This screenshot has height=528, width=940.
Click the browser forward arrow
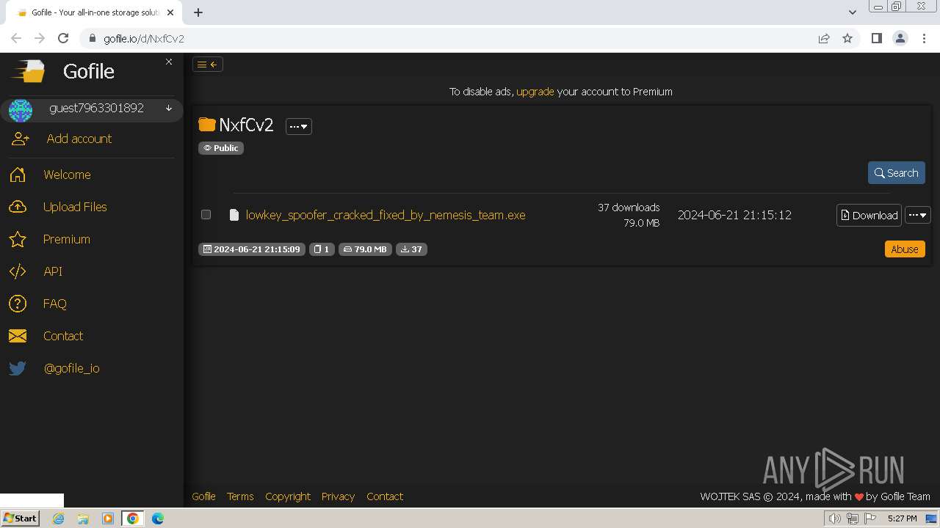[x=40, y=38]
